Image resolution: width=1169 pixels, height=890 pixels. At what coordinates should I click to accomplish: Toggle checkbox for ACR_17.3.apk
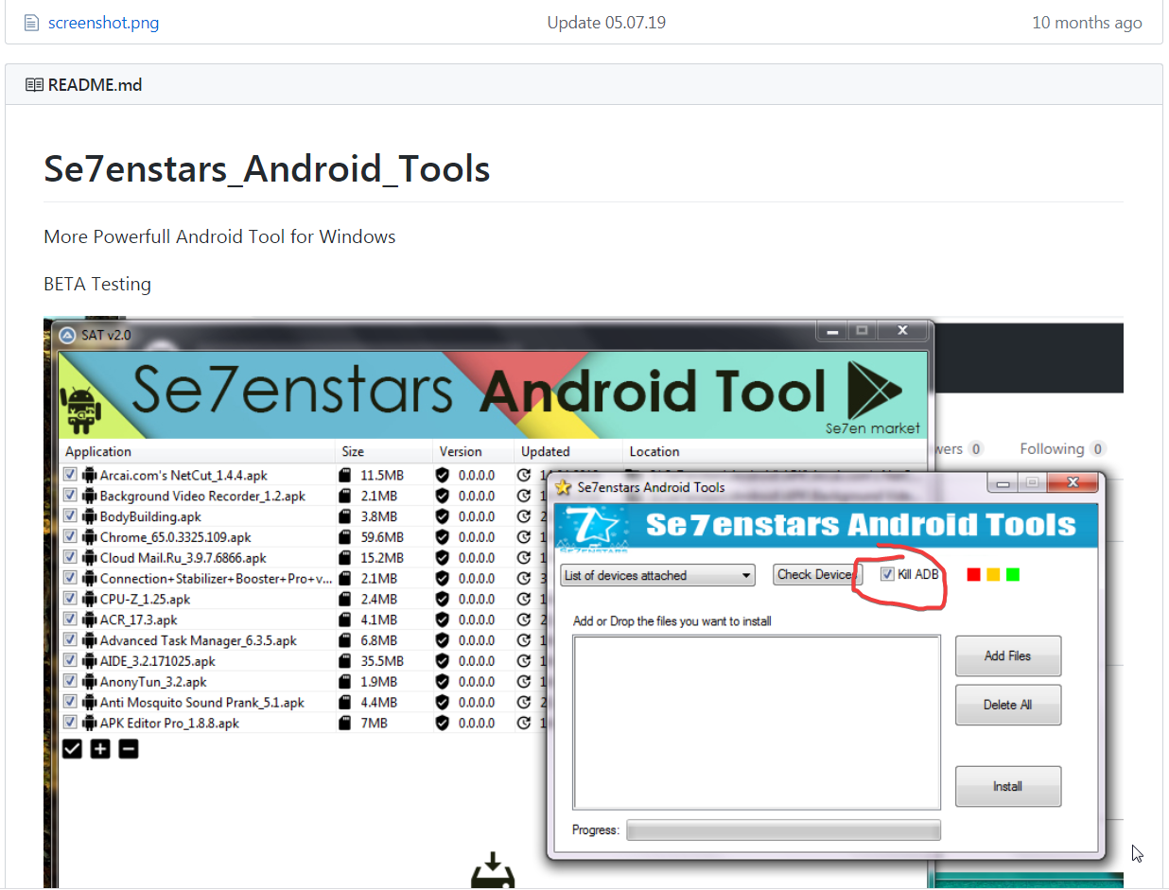click(x=70, y=619)
